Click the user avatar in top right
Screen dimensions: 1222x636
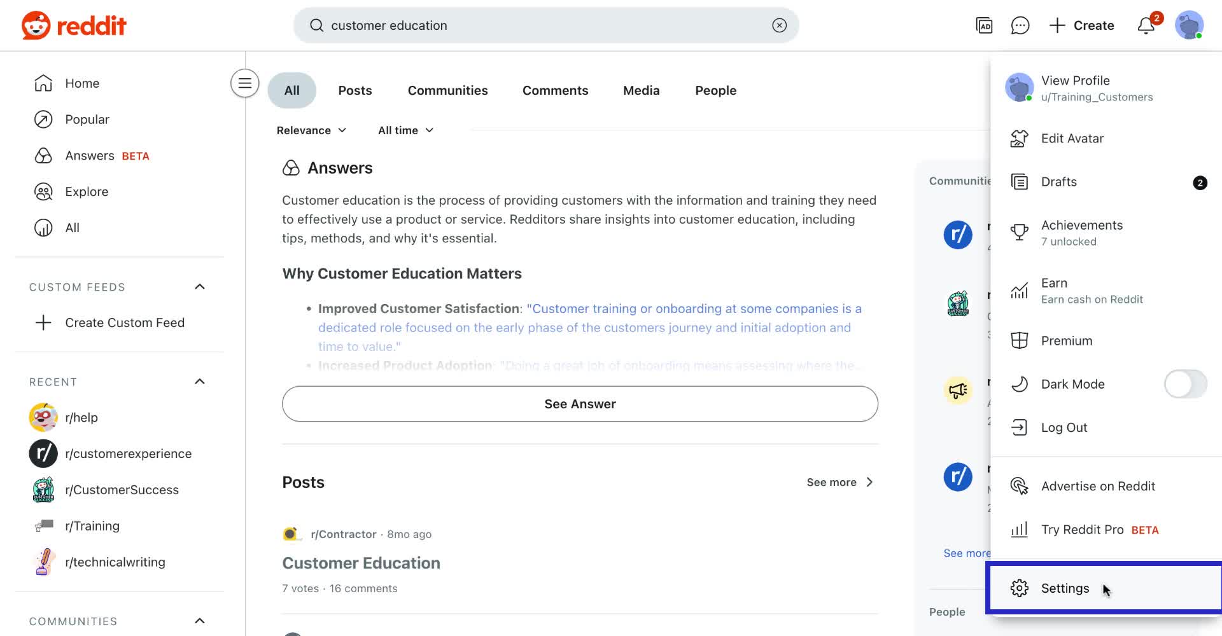tap(1188, 25)
